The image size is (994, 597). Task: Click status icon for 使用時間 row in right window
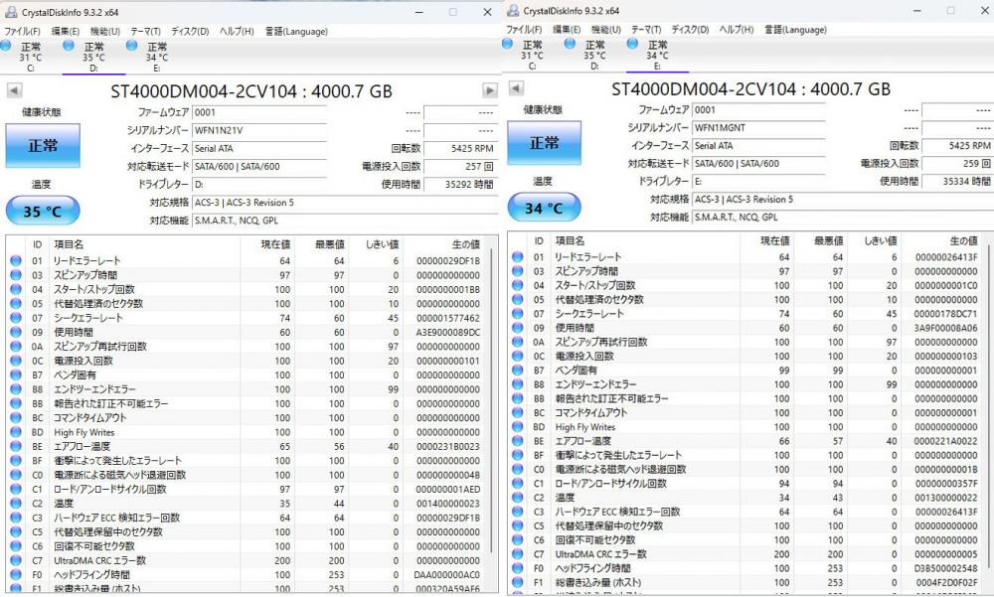click(517, 328)
